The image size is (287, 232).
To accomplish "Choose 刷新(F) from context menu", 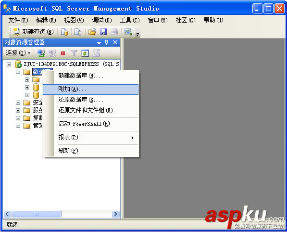I will (x=90, y=151).
